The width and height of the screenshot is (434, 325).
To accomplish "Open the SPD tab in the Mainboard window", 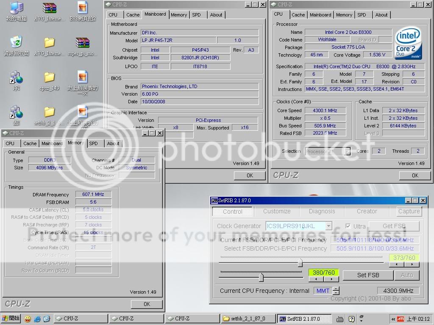I will click(196, 15).
